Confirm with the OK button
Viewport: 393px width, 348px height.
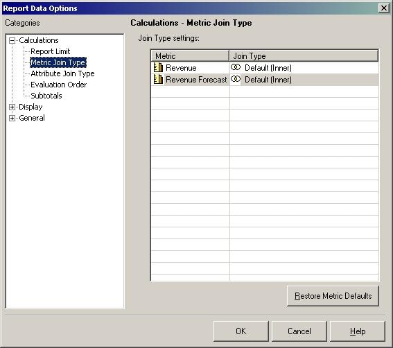point(241,331)
